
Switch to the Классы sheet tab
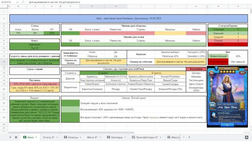(x=73, y=137)
